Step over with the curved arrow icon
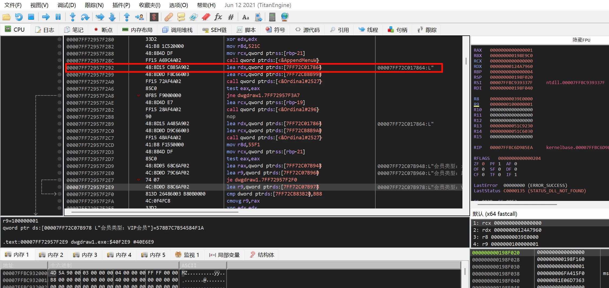 (x=85, y=17)
